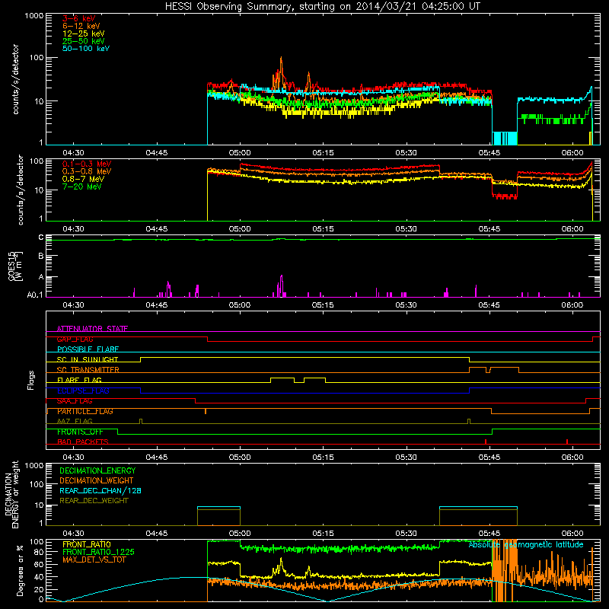Click the tallest magenta GOES spike near 05:07
This screenshot has height=609, width=609.
[282, 285]
